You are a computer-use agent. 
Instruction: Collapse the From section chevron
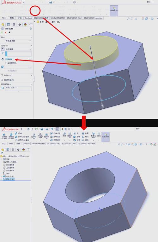click(x=31, y=37)
